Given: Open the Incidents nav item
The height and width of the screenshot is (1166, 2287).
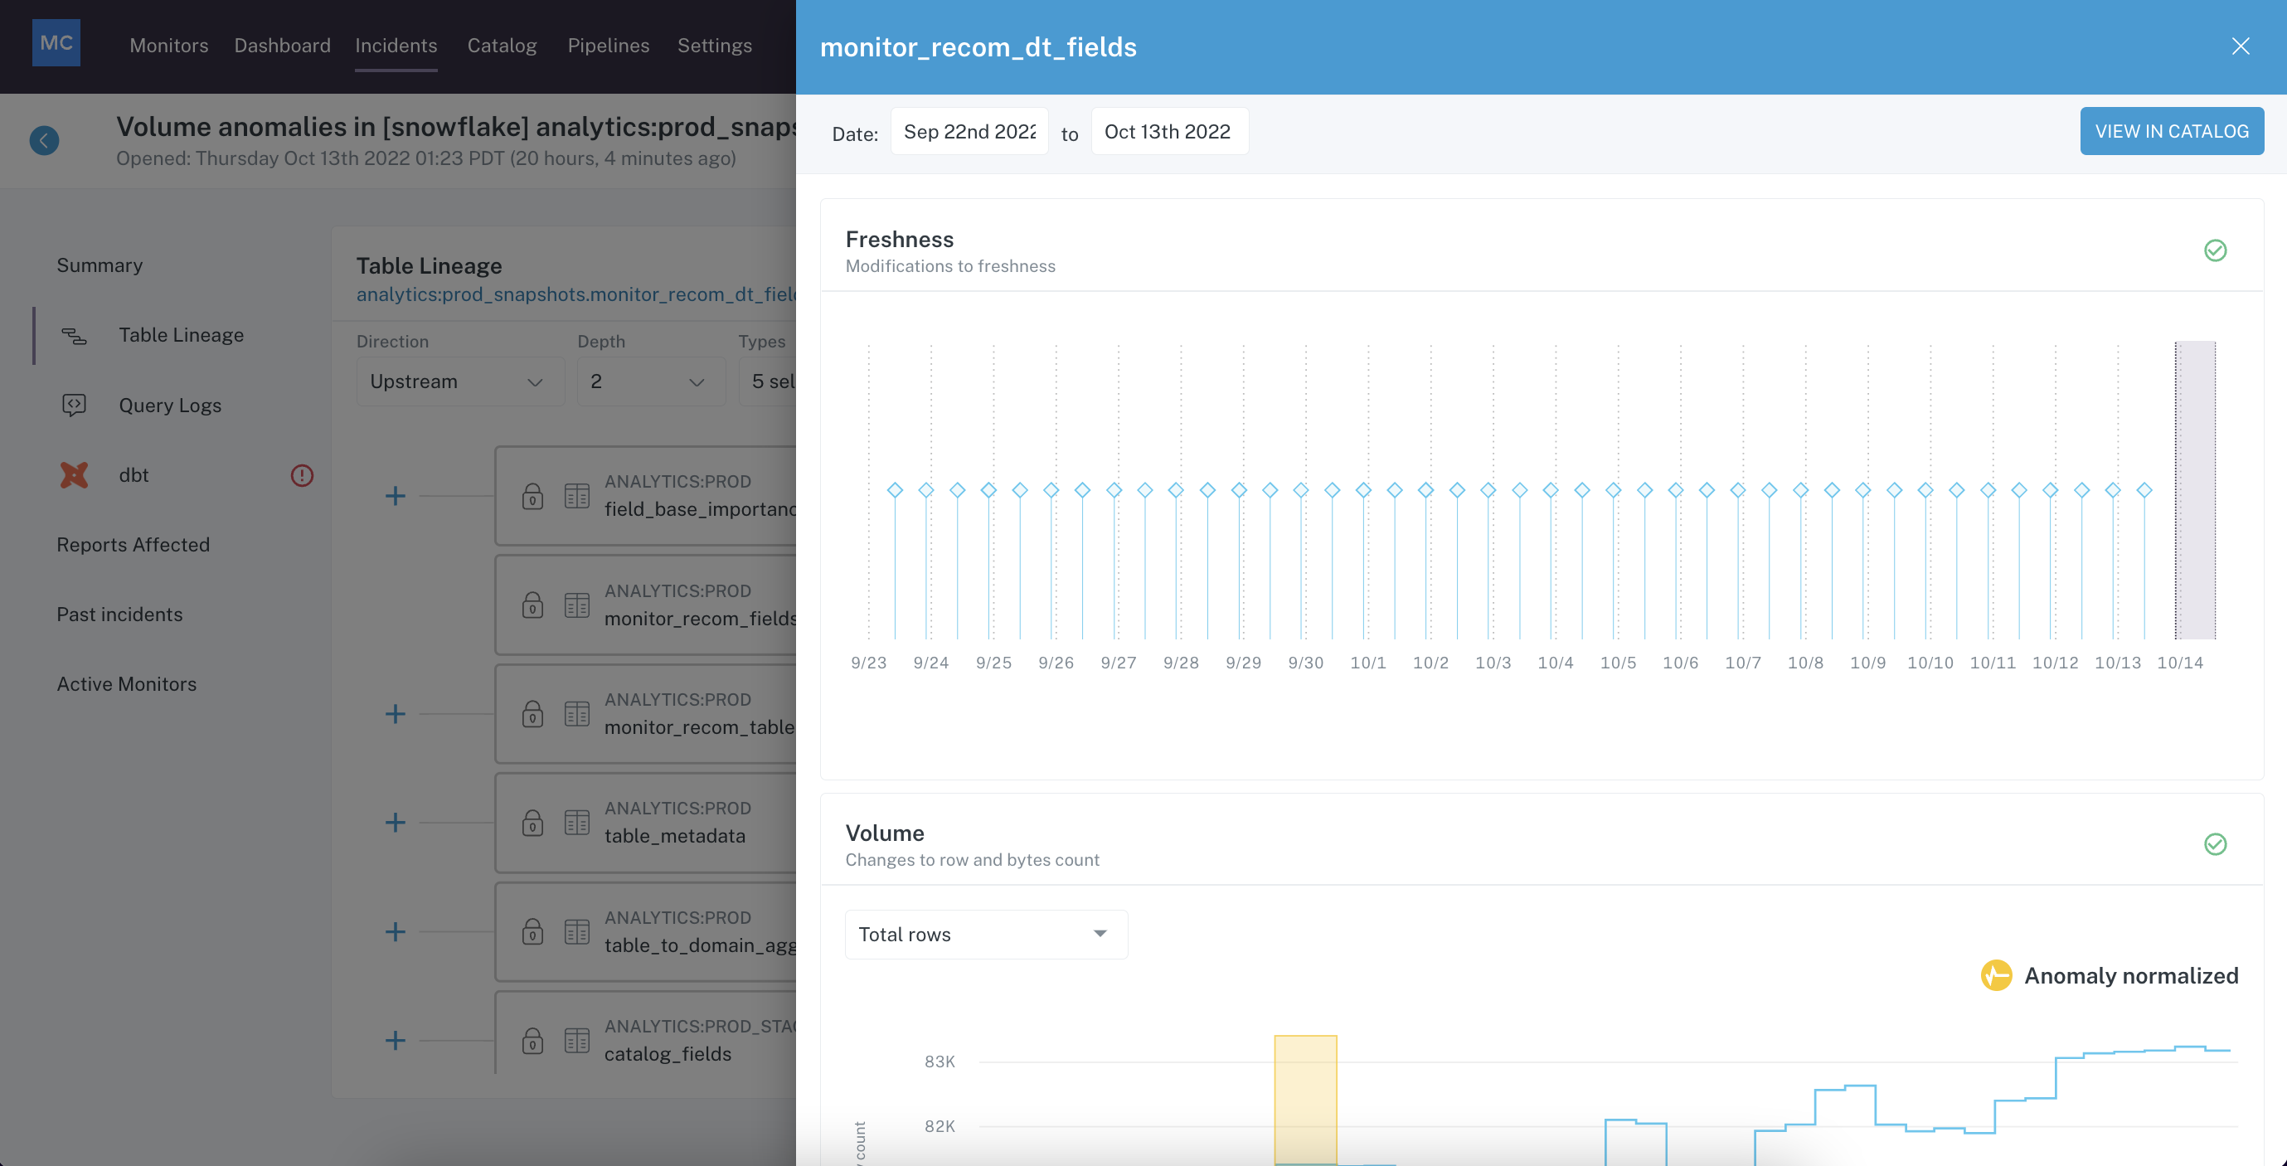Looking at the screenshot, I should click(x=396, y=46).
